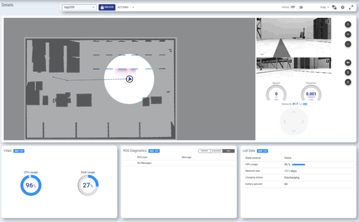The height and width of the screenshot is (222, 359).
Task: Toggle the Hi-rez switch
Action: tap(300, 7)
